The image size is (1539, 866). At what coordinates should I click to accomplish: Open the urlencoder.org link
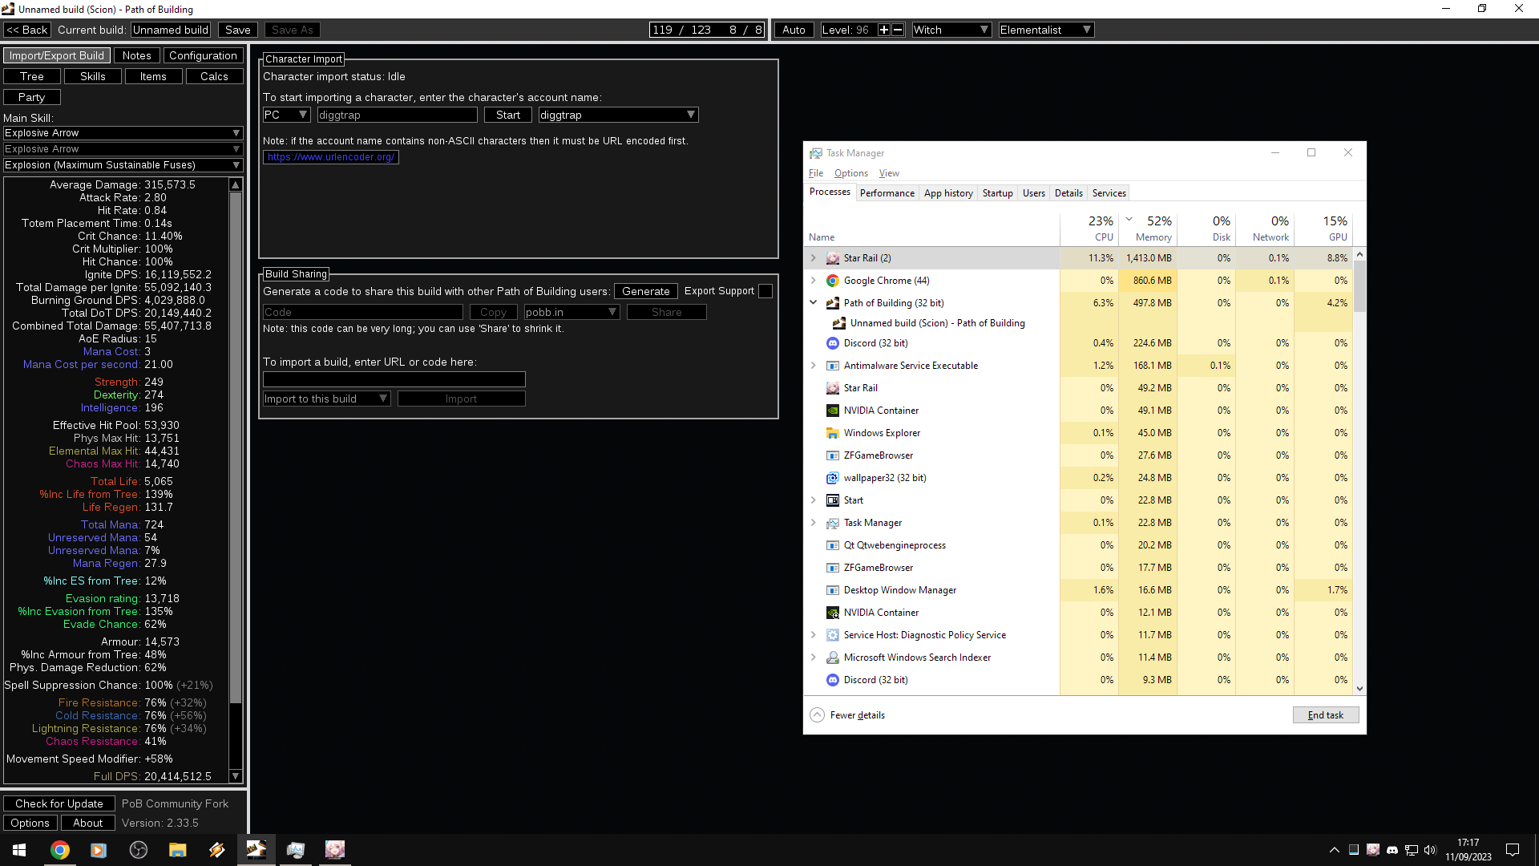click(x=330, y=157)
